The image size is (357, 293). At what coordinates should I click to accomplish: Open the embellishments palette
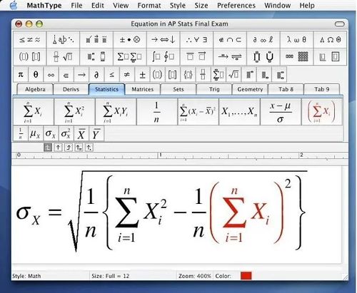(x=96, y=40)
